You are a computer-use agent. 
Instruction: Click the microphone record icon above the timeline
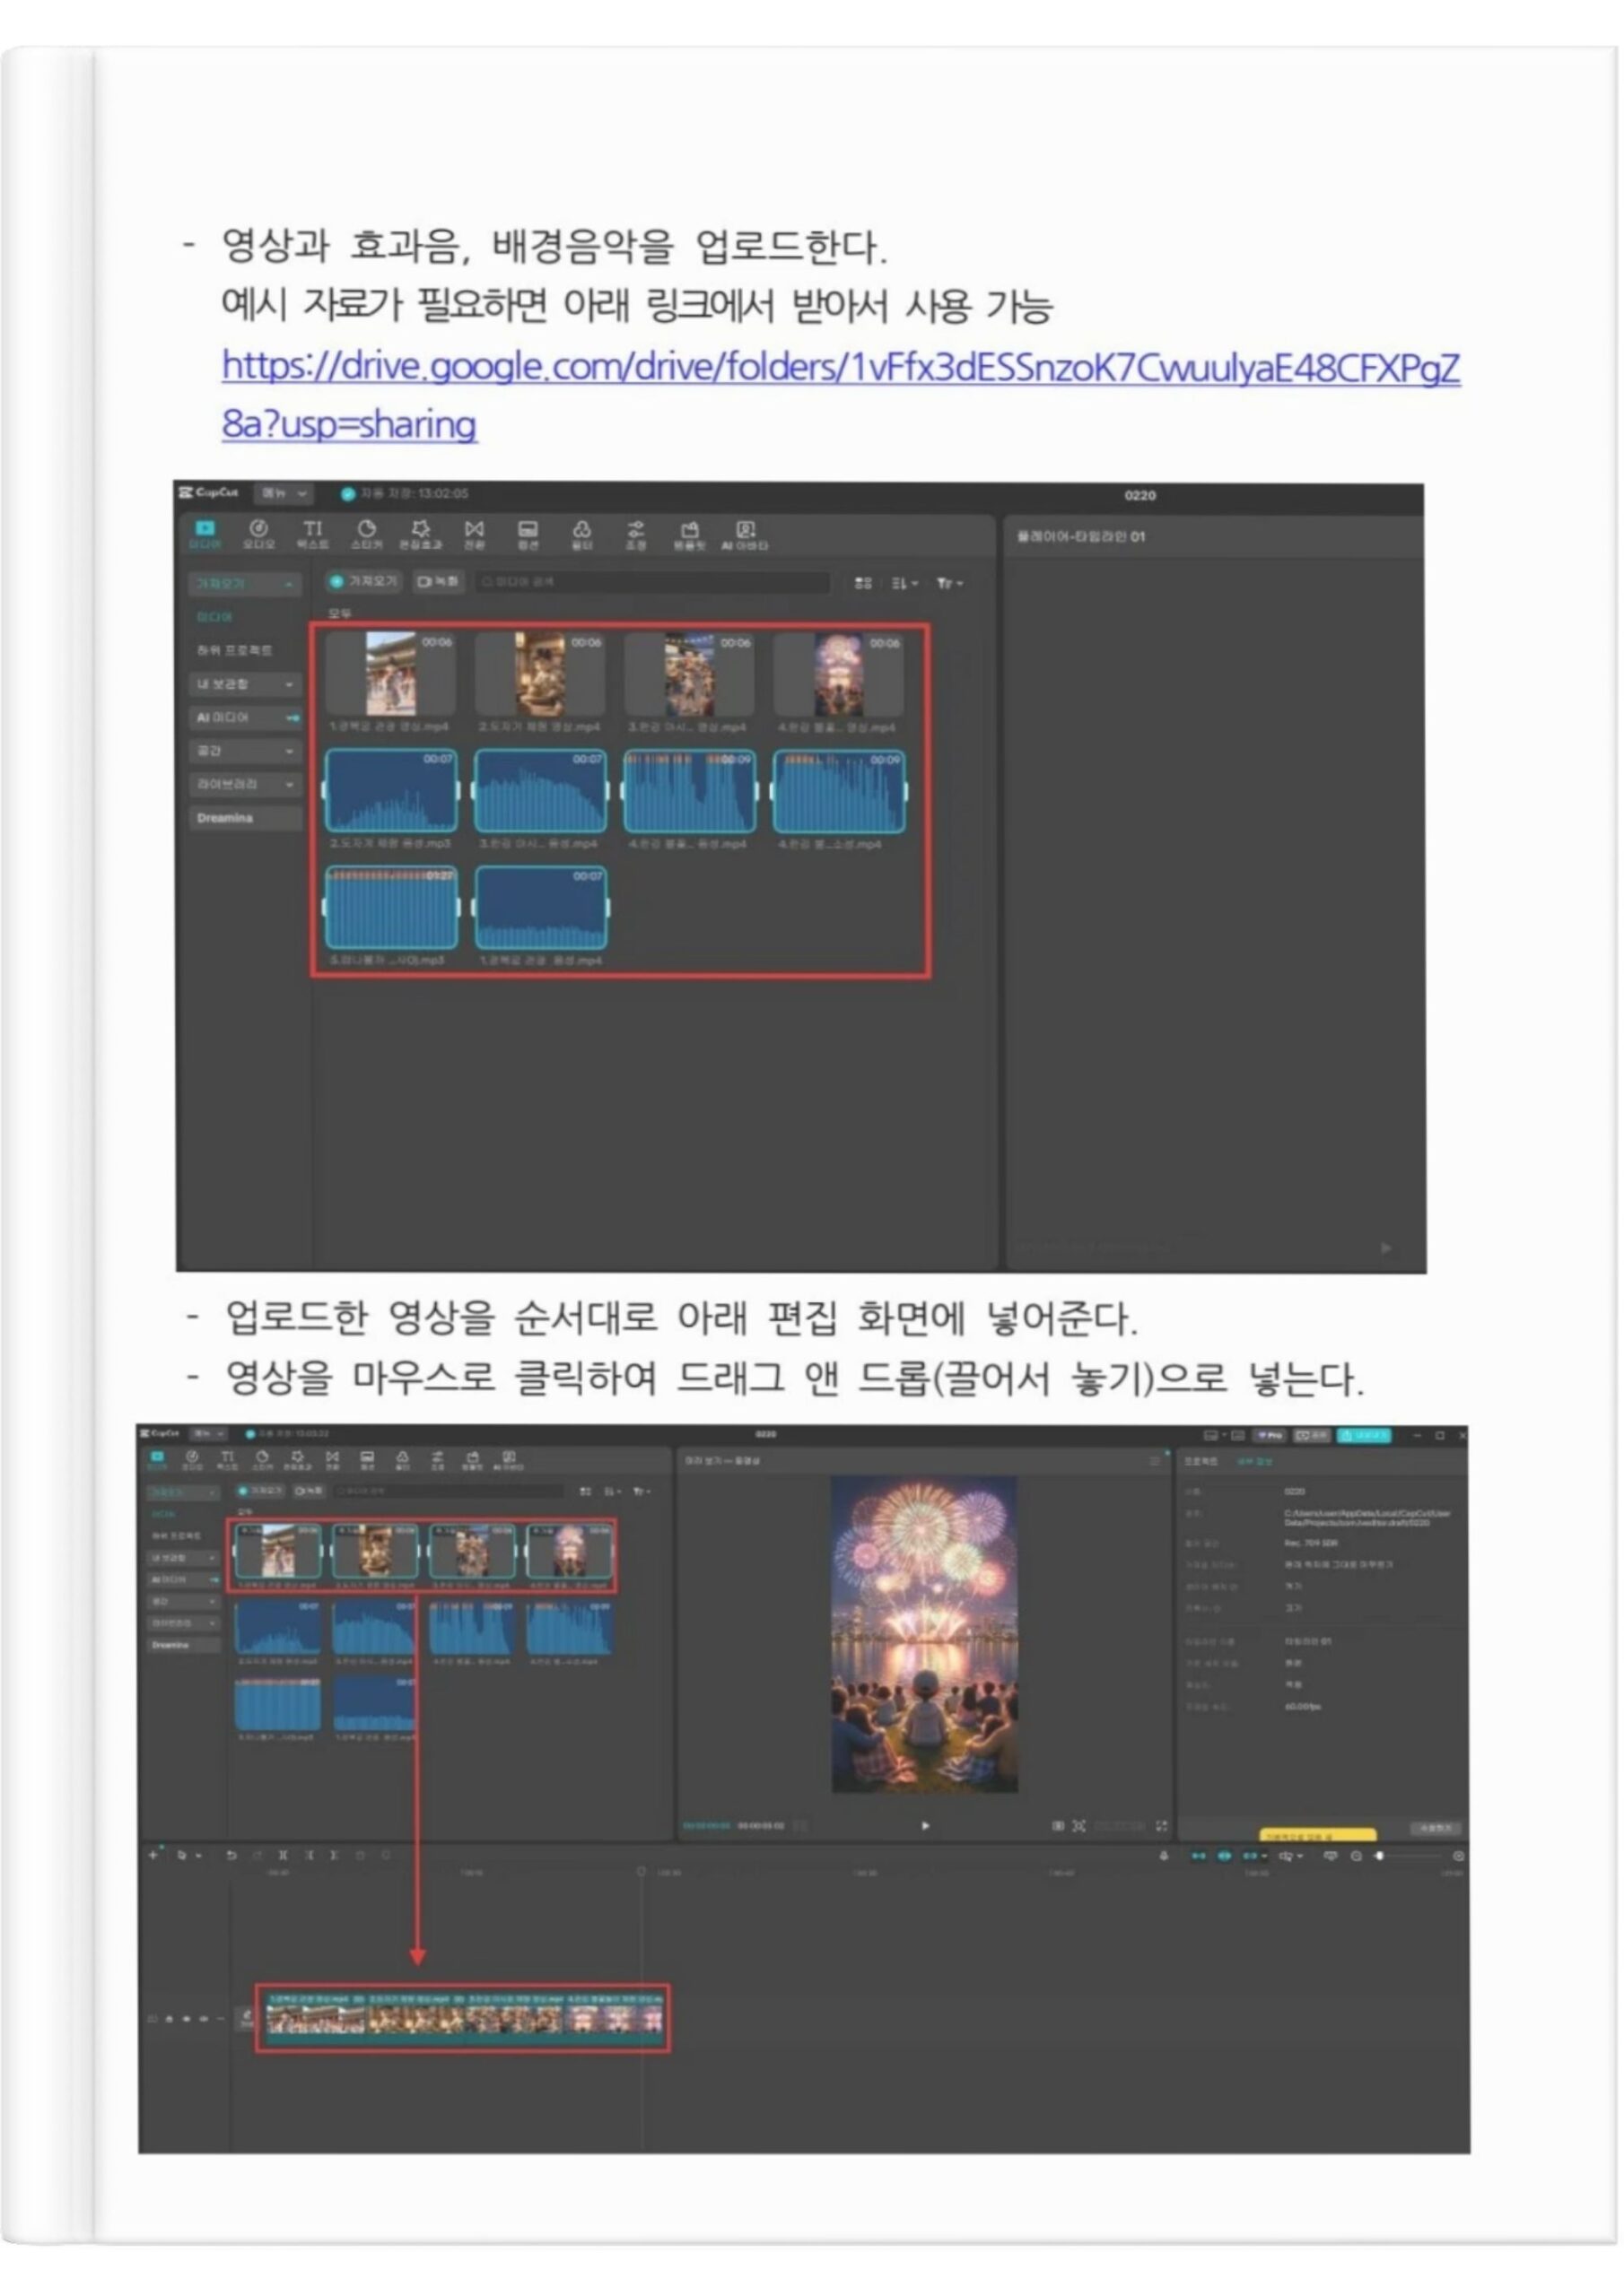point(1164,1856)
